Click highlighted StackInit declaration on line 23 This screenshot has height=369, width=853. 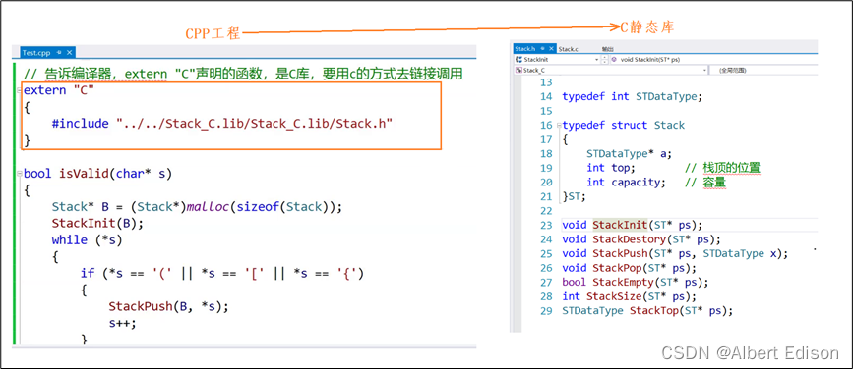coord(620,225)
